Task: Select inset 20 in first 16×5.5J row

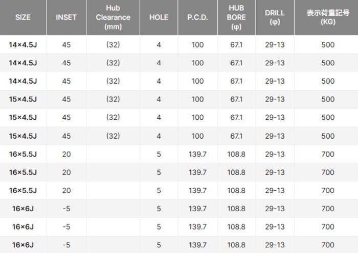Action: pos(66,154)
